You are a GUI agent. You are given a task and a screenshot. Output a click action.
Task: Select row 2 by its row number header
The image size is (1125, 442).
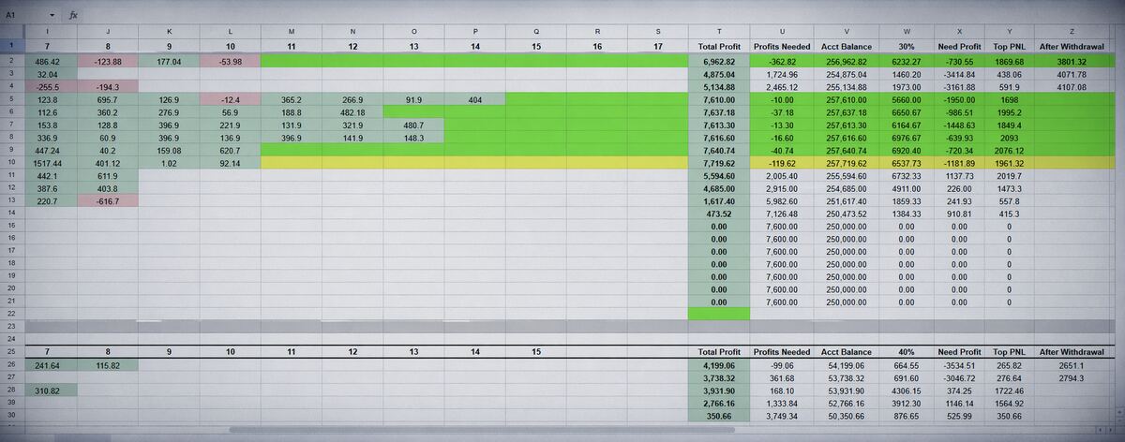9,61
